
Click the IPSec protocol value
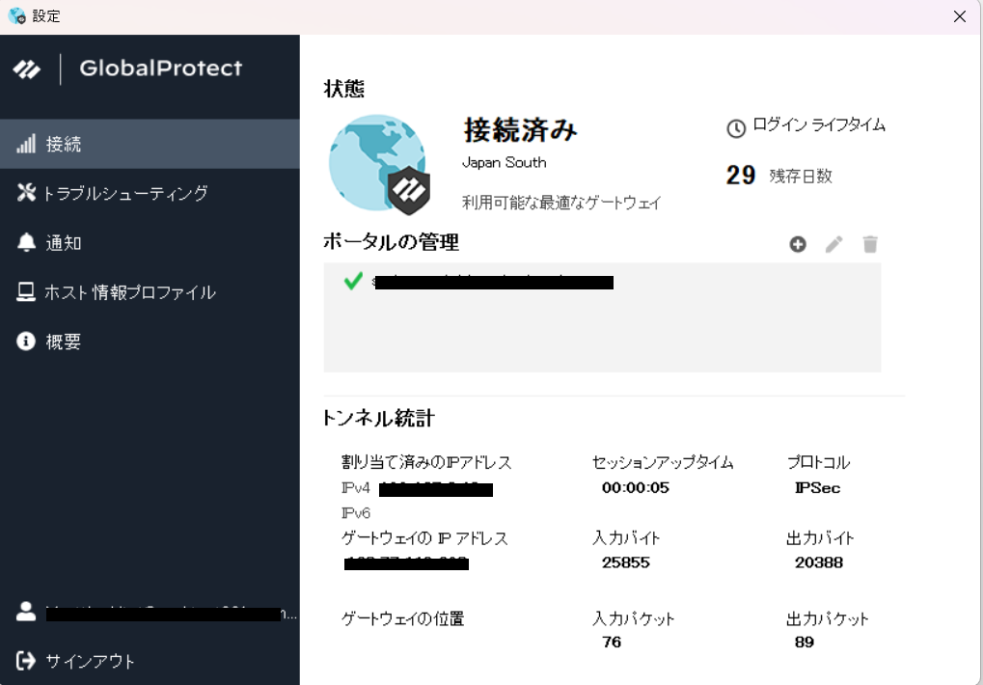point(817,488)
